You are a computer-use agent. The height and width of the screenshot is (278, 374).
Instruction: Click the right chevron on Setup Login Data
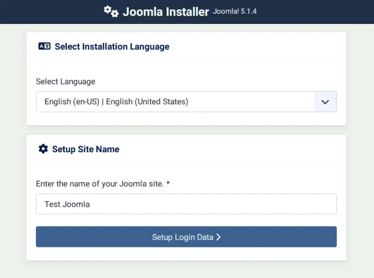218,237
